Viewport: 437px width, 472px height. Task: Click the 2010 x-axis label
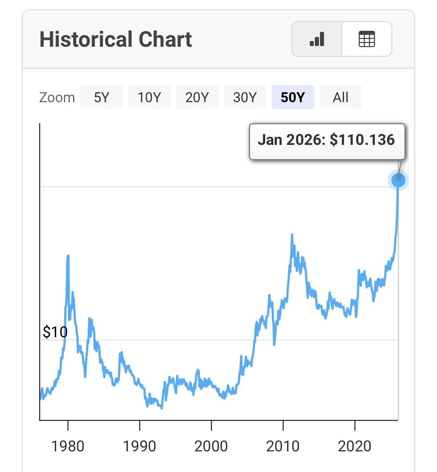(x=283, y=446)
